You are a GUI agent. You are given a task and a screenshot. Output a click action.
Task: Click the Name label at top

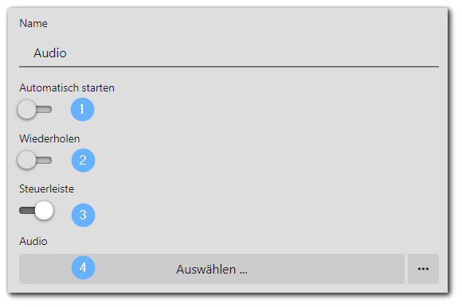click(x=33, y=23)
